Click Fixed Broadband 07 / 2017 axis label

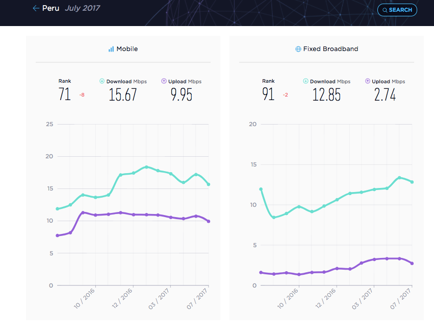(x=400, y=298)
